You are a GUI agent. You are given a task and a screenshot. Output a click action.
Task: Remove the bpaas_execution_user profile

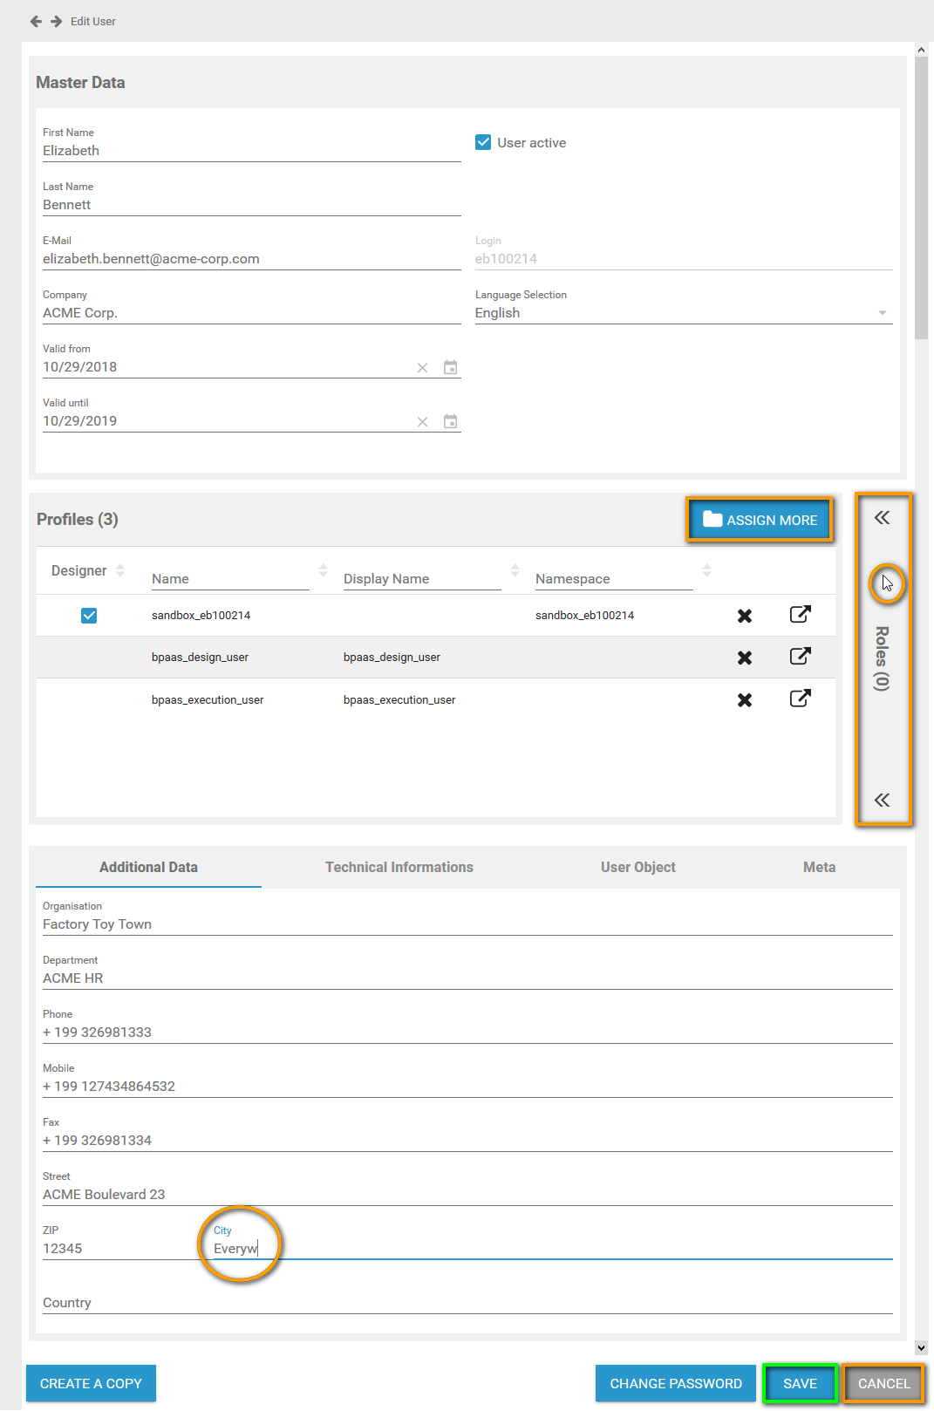pyautogui.click(x=744, y=700)
